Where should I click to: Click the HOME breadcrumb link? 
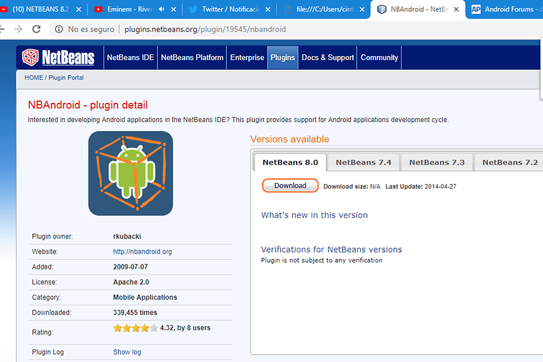coord(33,78)
